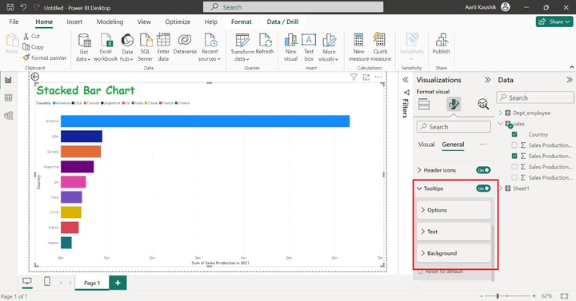This screenshot has height=301, width=576.
Task: Add a new page with plus button
Action: tap(118, 283)
